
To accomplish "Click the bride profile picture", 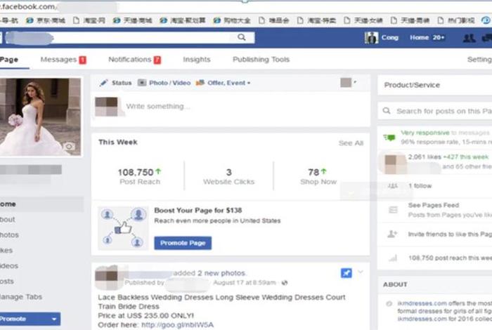I will tap(40, 117).
